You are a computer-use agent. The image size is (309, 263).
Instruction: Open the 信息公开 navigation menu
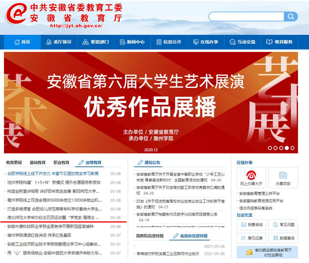click(170, 42)
